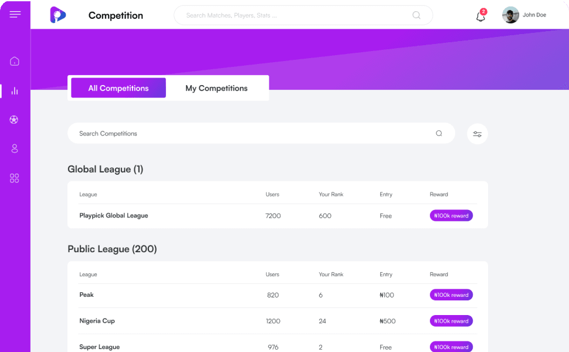This screenshot has width=569, height=352.
Task: Click the Search Competitions magnifier icon
Action: 439,134
